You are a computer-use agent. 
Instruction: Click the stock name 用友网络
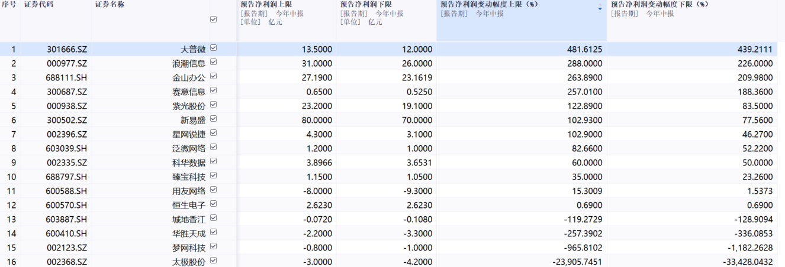pos(189,191)
